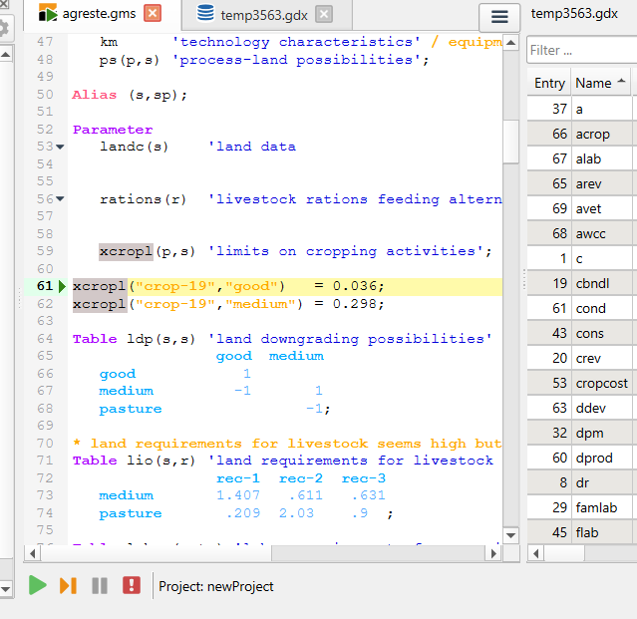The width and height of the screenshot is (637, 619).
Task: Select the famlab symbol in list
Action: pos(596,507)
